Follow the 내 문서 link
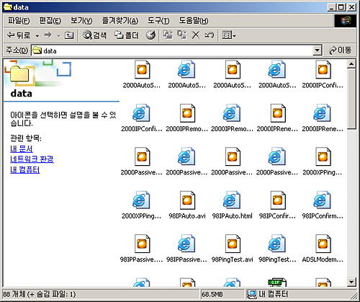The height and width of the screenshot is (302, 360). [x=22, y=149]
